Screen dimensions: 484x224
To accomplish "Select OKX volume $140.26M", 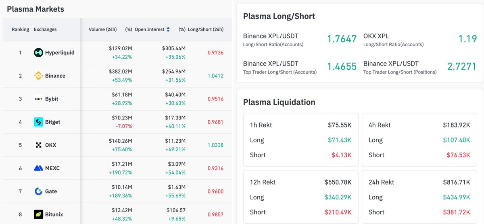I will [120, 141].
